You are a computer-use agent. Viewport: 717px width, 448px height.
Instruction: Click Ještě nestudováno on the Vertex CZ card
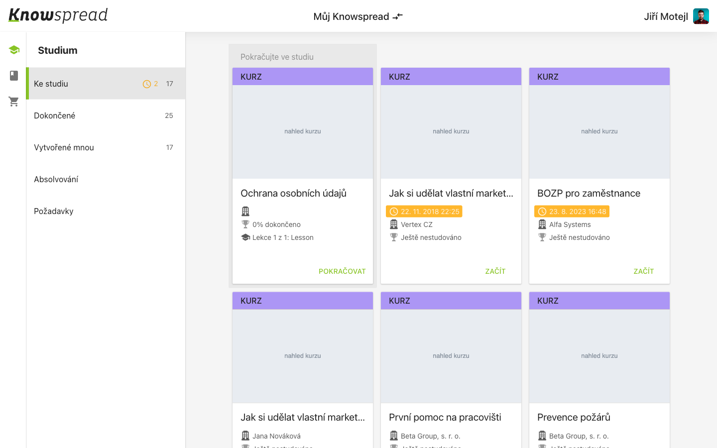[x=431, y=237]
